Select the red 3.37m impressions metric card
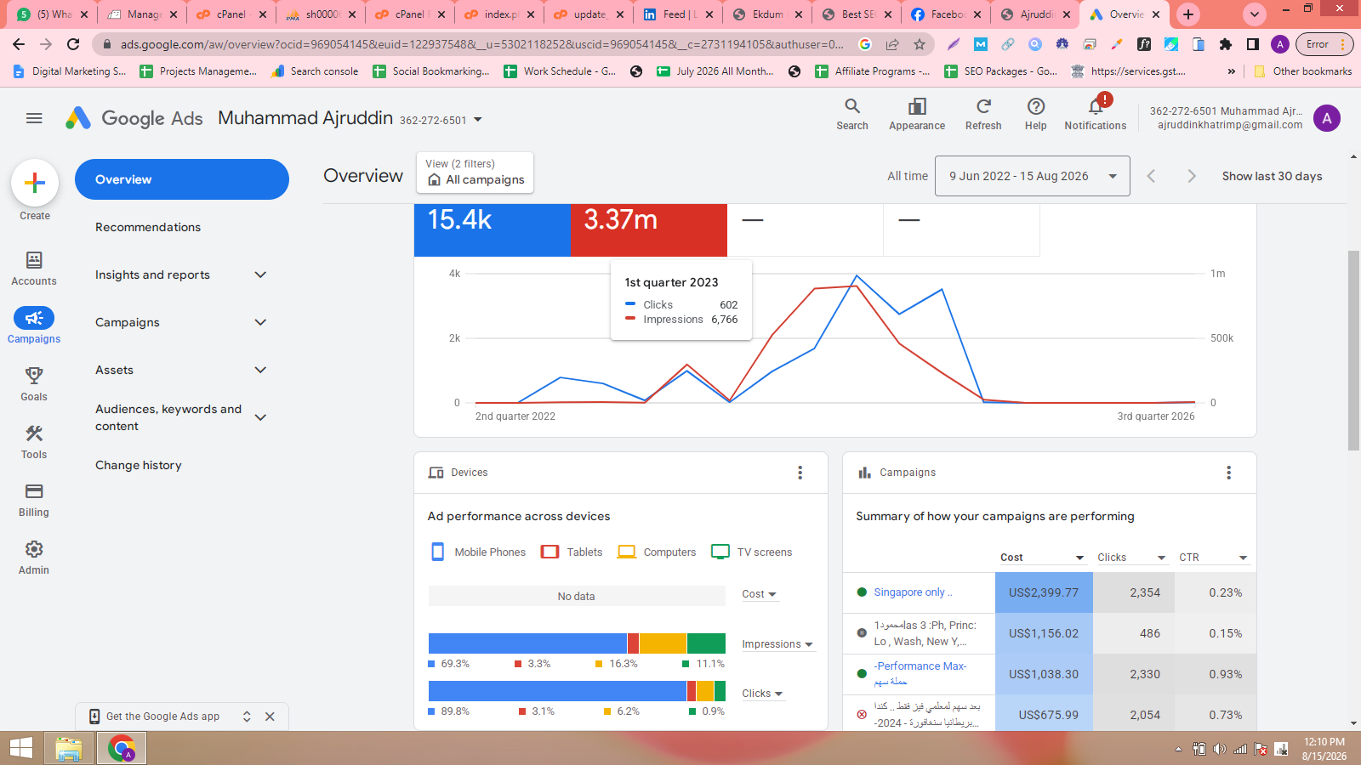 (649, 229)
